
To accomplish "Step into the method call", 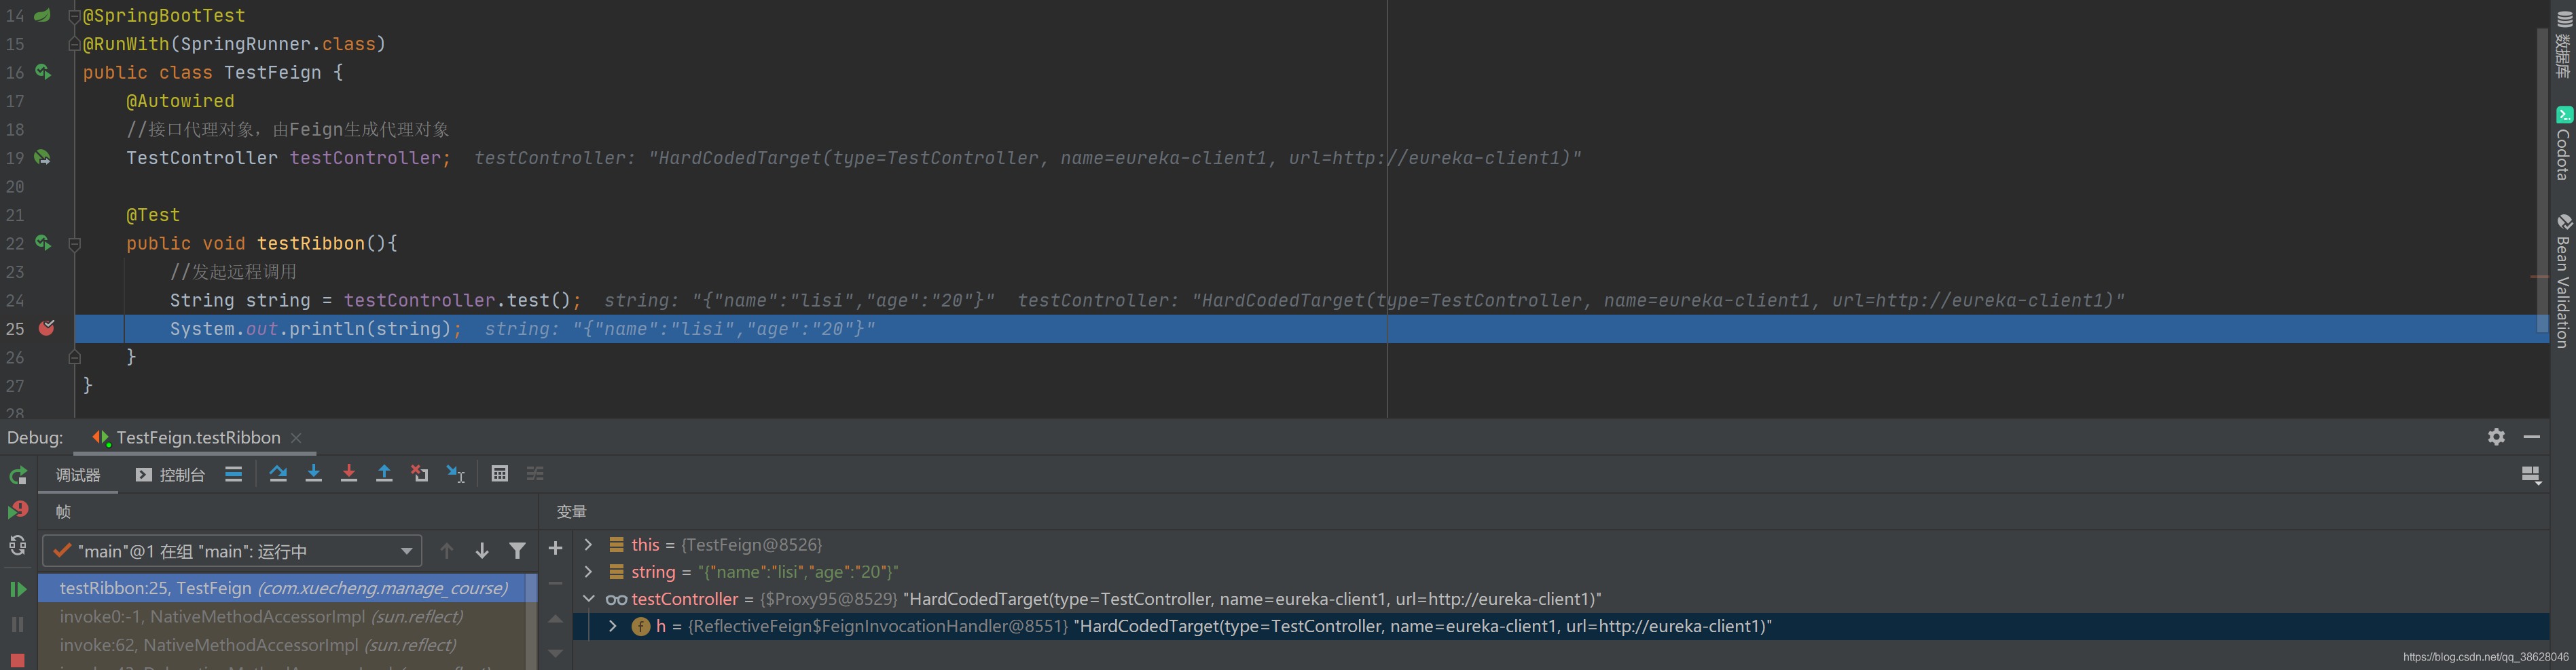I will coord(314,474).
